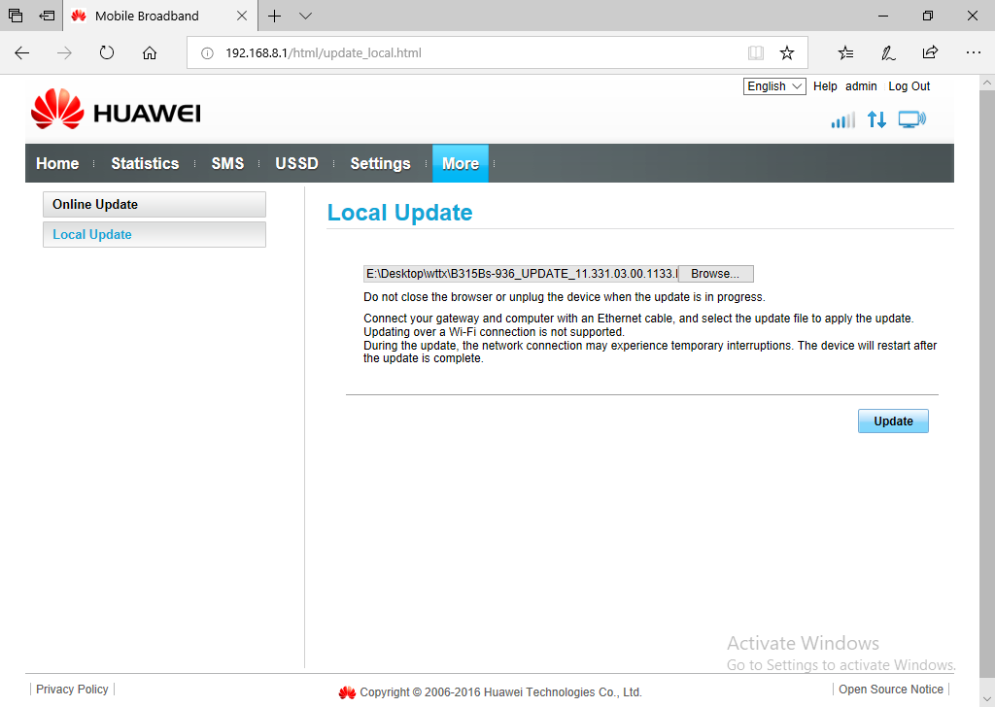
Task: Share this page icon
Action: 930,52
